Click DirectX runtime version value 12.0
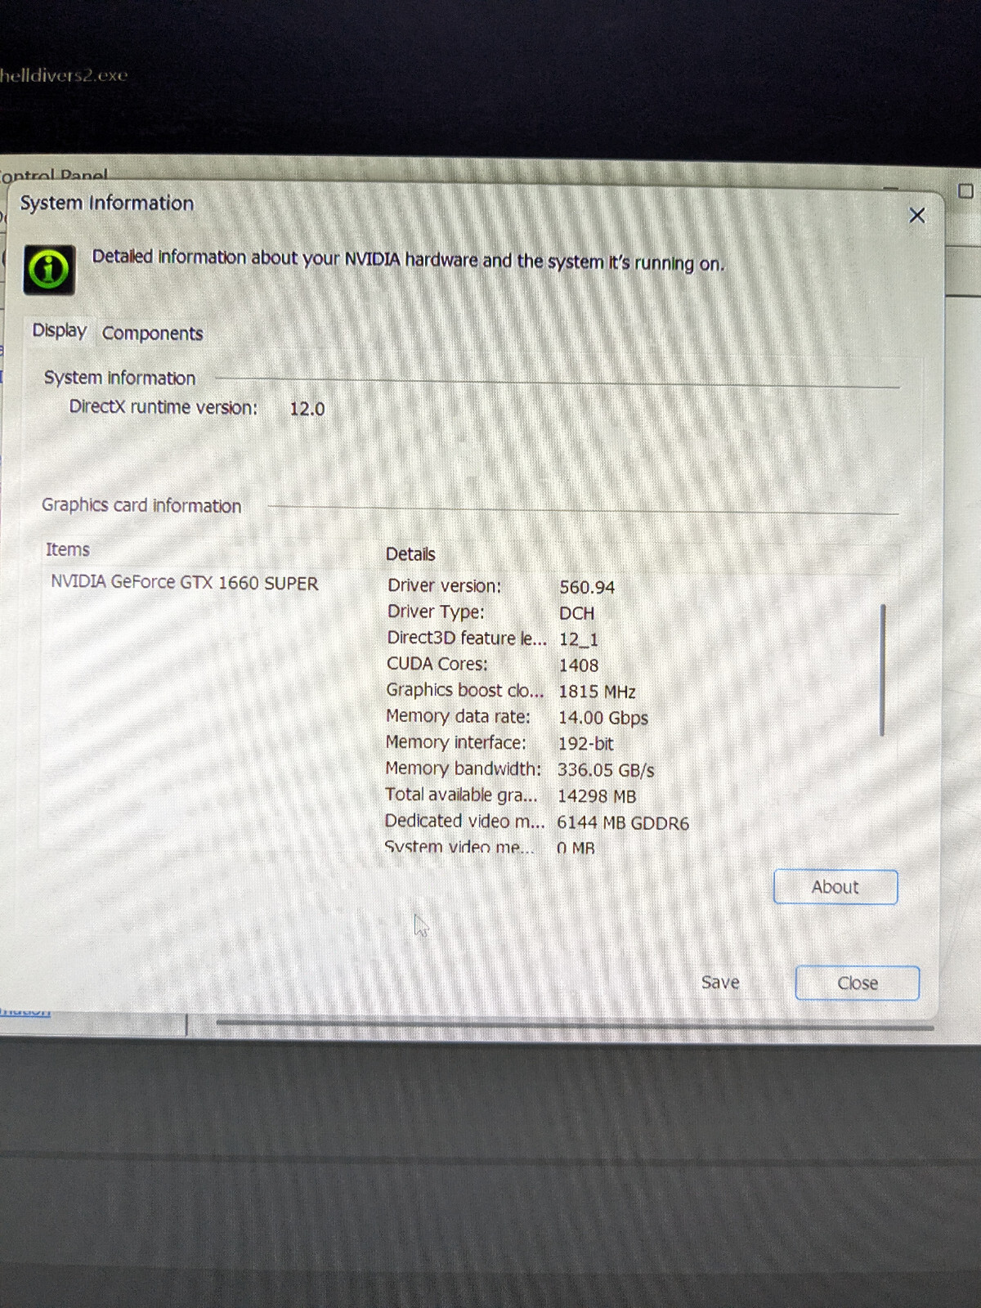 [x=307, y=409]
